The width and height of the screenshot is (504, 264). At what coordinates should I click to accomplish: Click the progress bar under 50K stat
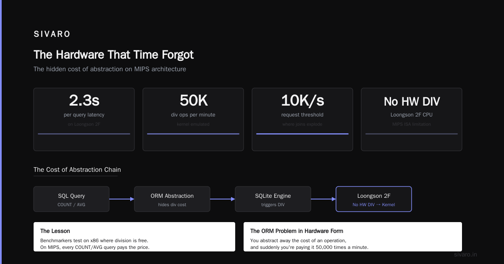click(x=193, y=134)
